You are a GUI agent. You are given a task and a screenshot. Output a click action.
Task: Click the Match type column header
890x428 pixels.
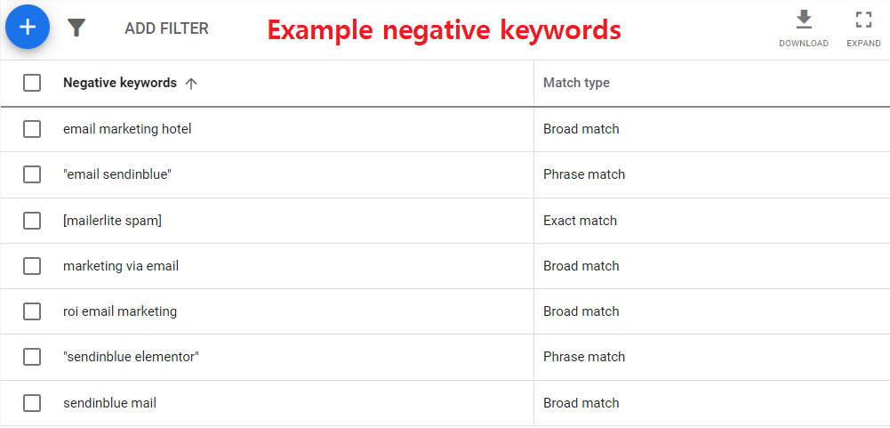(x=576, y=83)
